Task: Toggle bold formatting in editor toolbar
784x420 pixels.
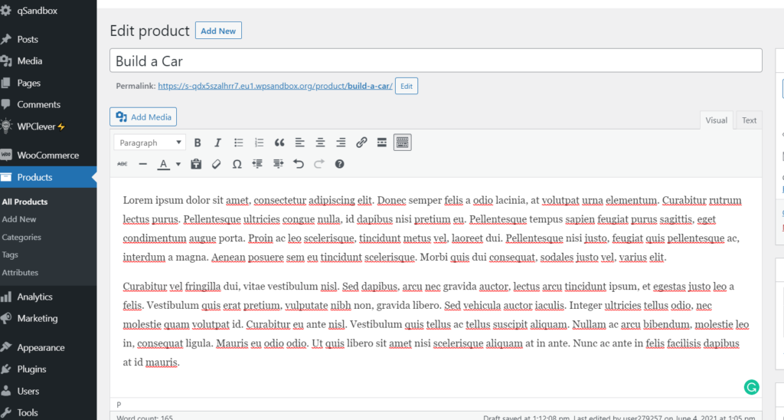Action: tap(198, 143)
